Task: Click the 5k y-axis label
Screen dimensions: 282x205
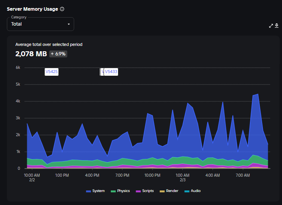Action: pyautogui.click(x=18, y=84)
